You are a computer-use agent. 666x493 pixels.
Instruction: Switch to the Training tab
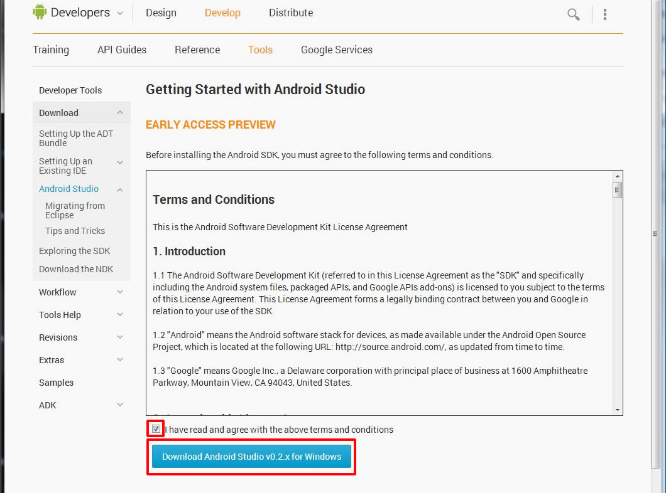click(x=51, y=50)
